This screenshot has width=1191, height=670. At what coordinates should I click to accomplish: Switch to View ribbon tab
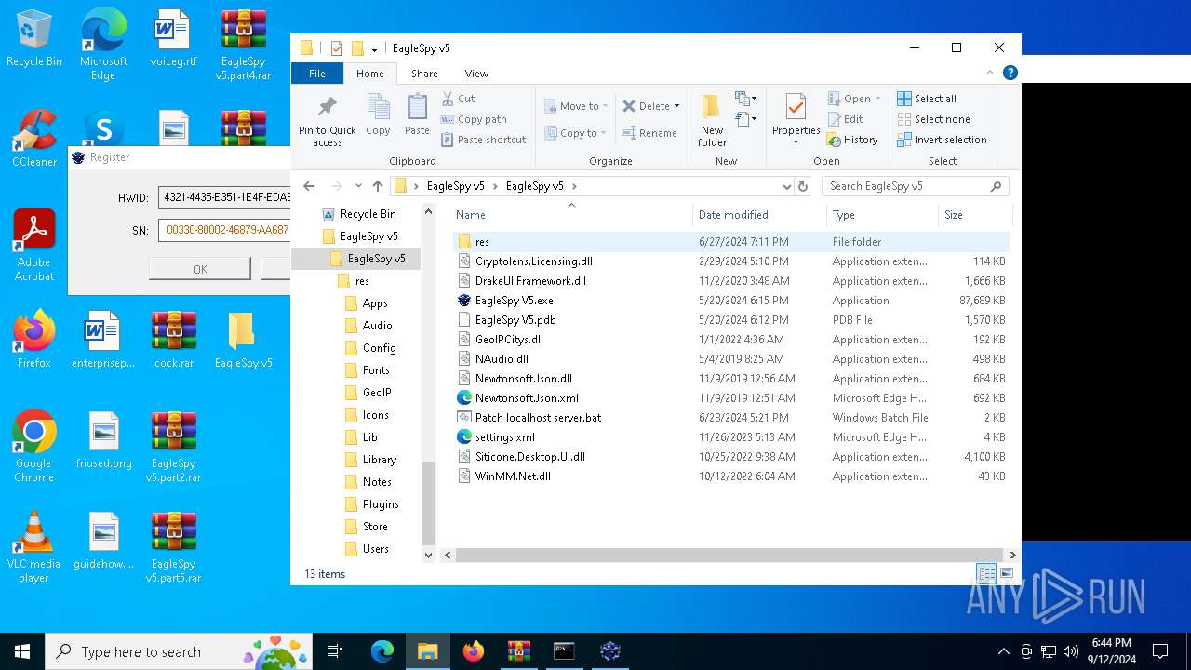(x=476, y=74)
